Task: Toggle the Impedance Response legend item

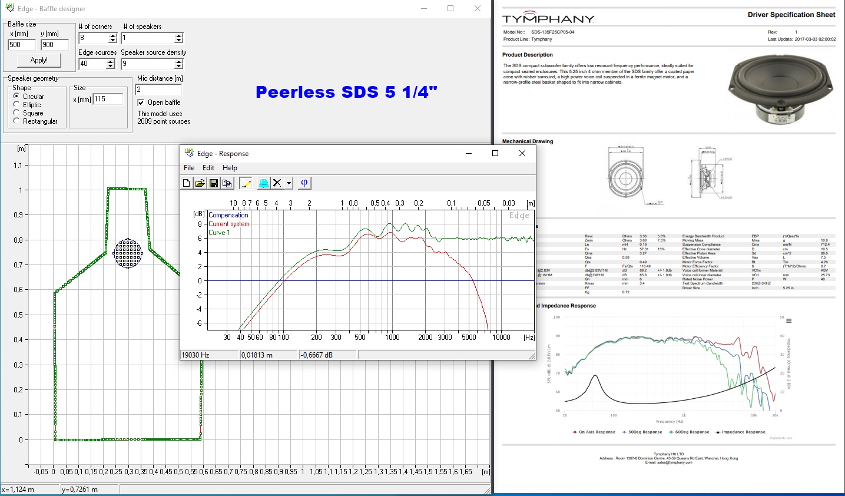Action: tap(740, 432)
